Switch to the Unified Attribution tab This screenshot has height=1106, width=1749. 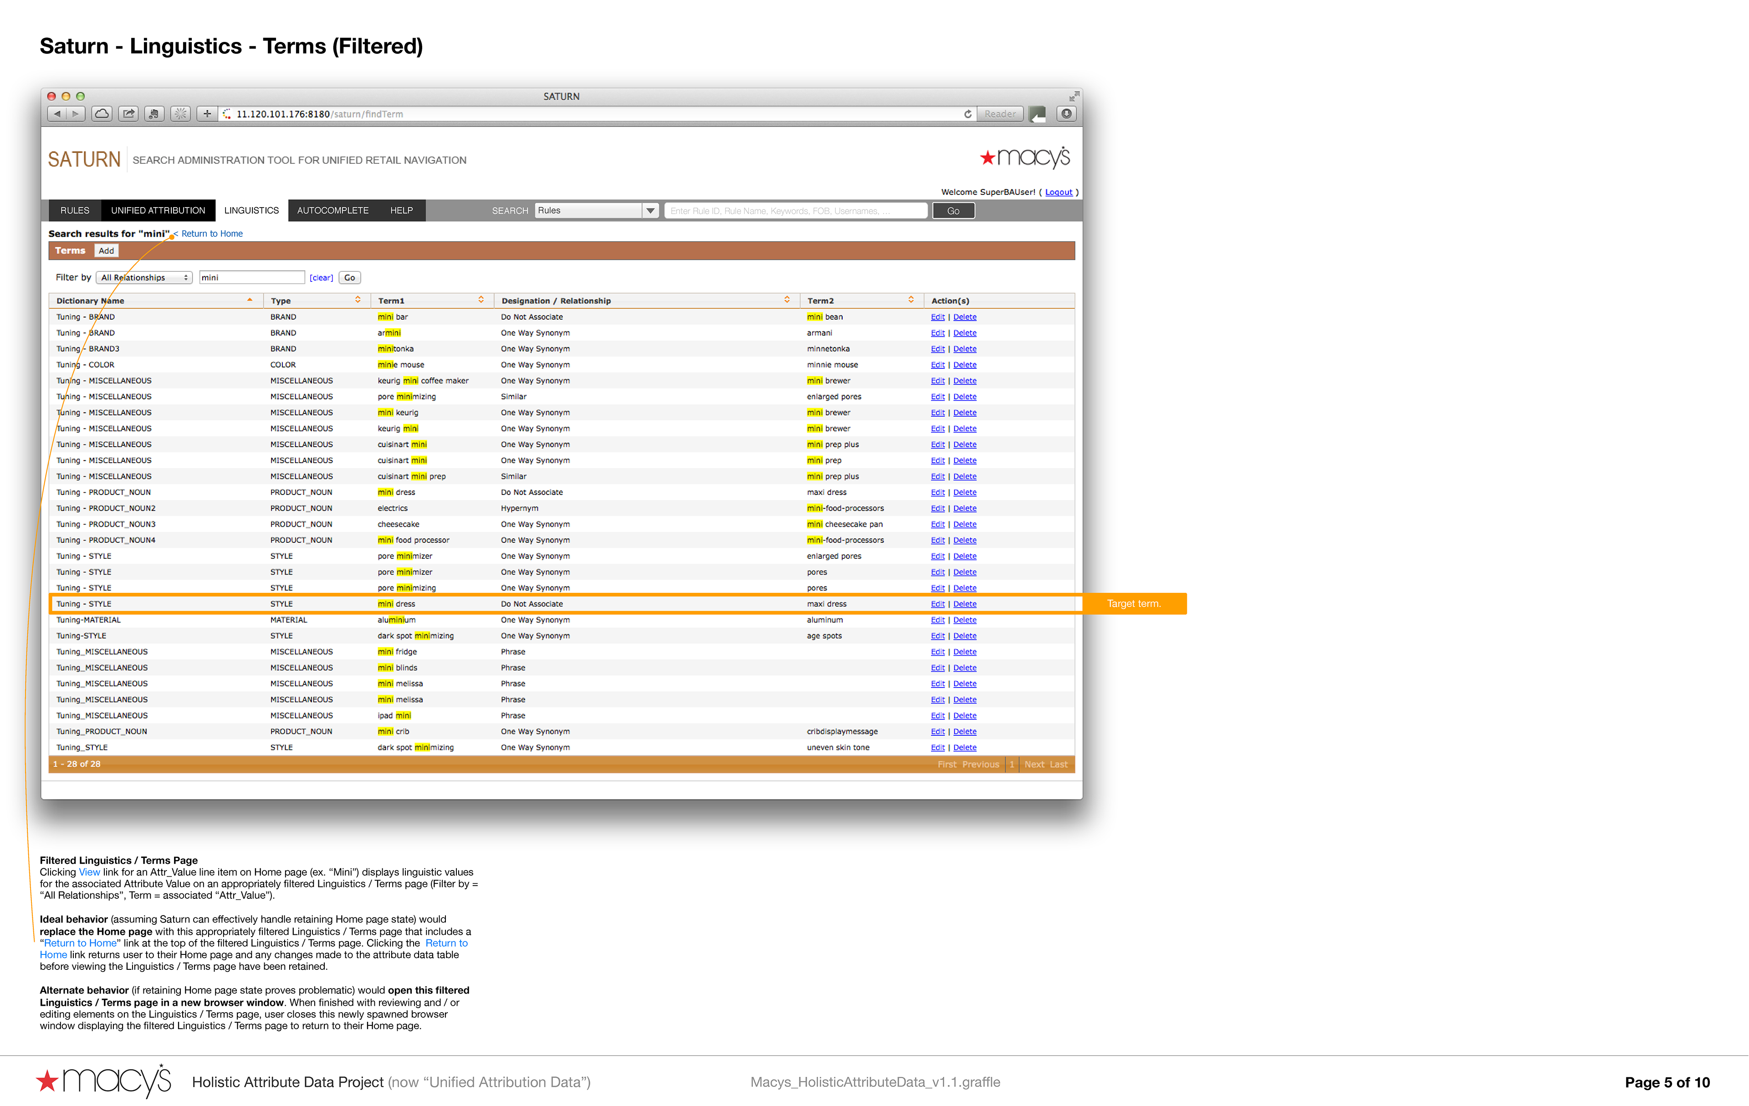[158, 211]
